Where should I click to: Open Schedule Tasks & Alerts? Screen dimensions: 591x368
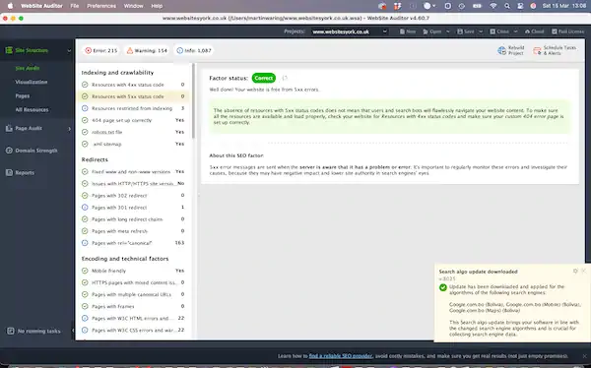click(555, 50)
